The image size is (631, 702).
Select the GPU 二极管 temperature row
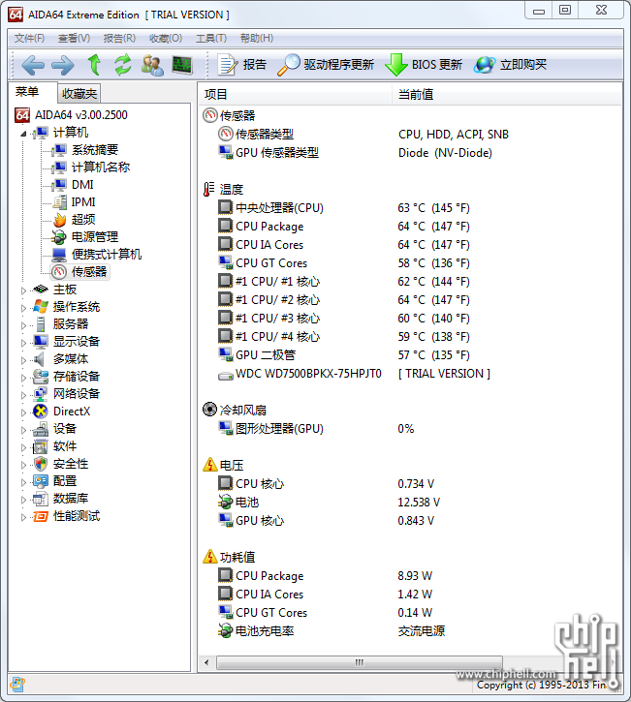click(x=343, y=355)
